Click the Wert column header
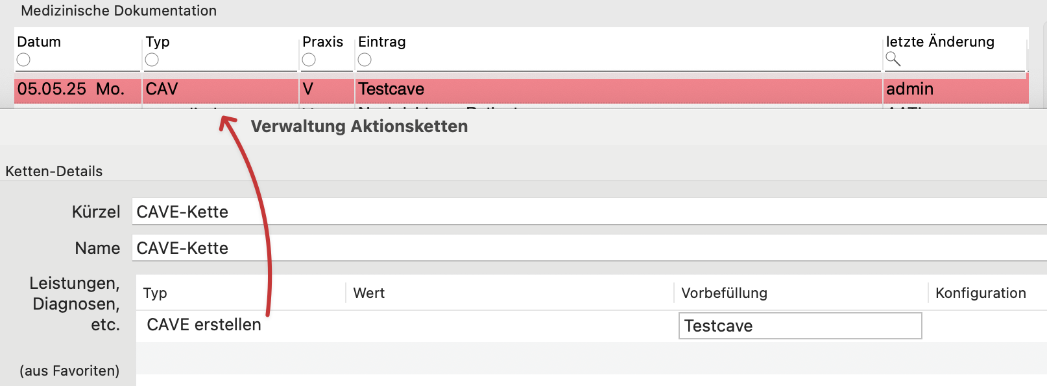The image size is (1047, 386). pyautogui.click(x=368, y=293)
